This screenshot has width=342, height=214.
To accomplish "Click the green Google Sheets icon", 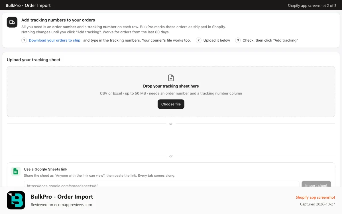I will coord(16,171).
